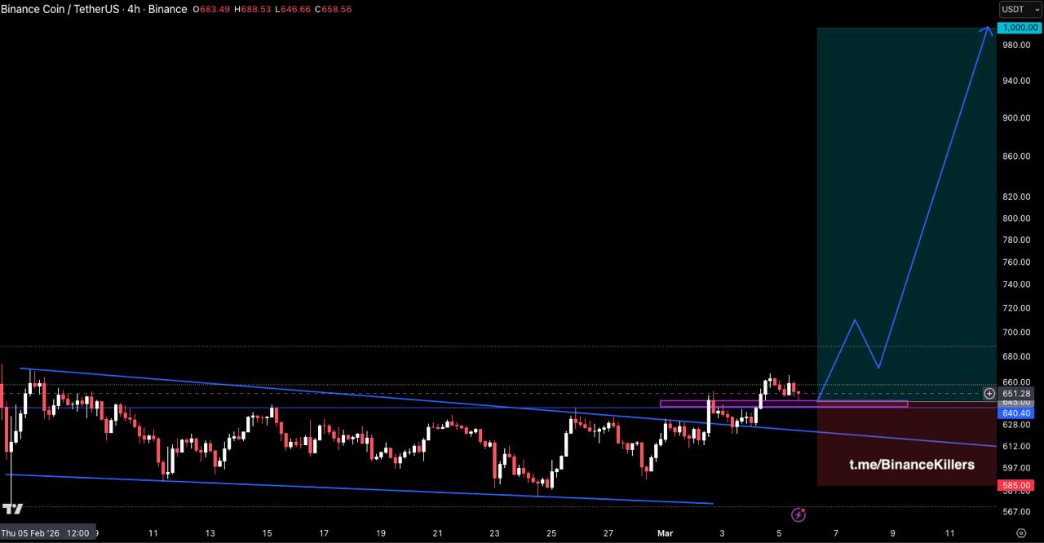
Task: Open the USDT currency dropdown
Action: pyautogui.click(x=1020, y=9)
